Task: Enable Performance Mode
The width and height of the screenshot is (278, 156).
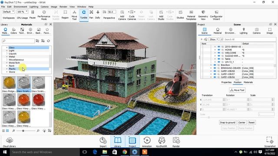Action: 44,15
